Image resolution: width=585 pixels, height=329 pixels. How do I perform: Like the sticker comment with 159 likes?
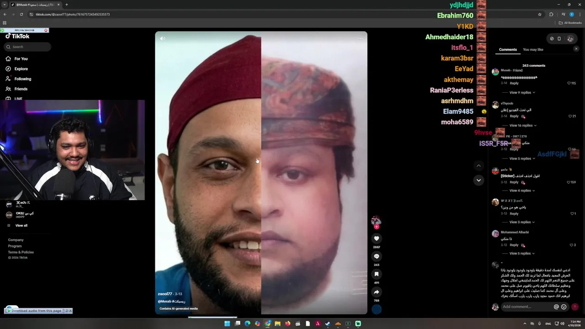pyautogui.click(x=568, y=182)
